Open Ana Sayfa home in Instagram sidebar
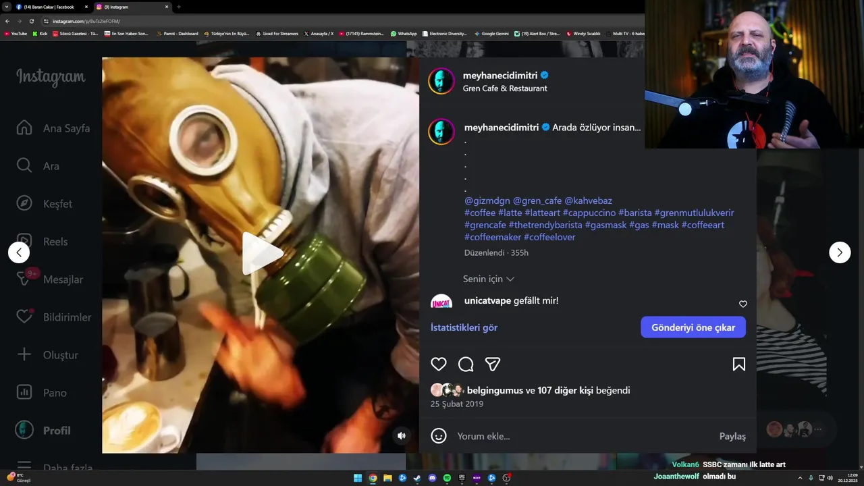Viewport: 864px width, 486px height. pyautogui.click(x=53, y=128)
